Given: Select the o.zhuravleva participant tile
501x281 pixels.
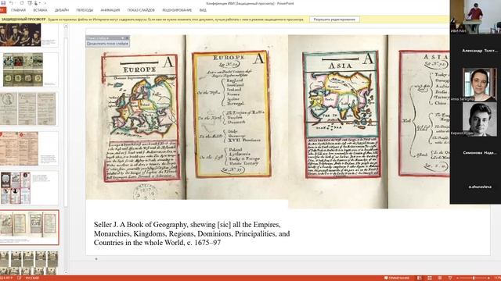Looking at the screenshot, I should click(x=475, y=187).
